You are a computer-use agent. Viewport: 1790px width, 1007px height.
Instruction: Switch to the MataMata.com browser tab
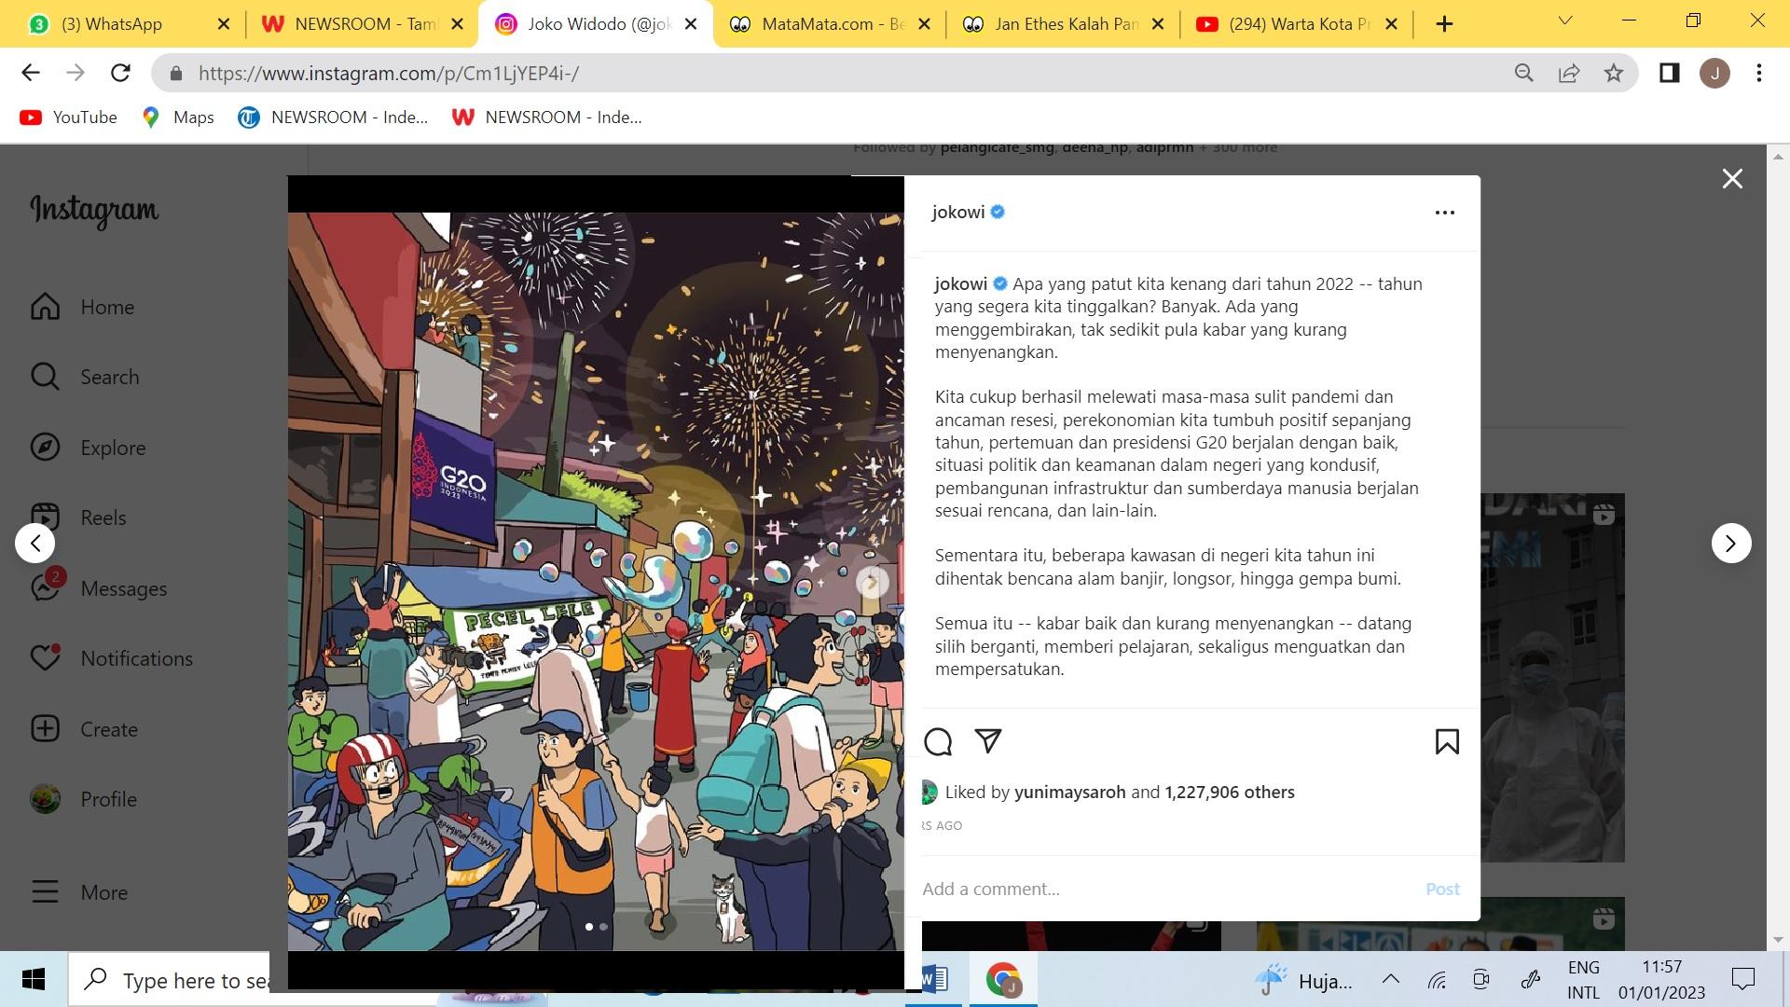[x=830, y=24]
